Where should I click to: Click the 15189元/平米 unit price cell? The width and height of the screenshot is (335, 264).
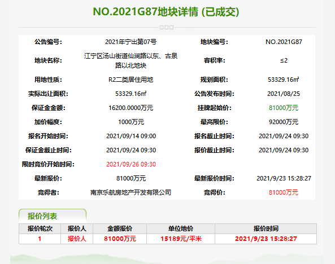[181, 239]
